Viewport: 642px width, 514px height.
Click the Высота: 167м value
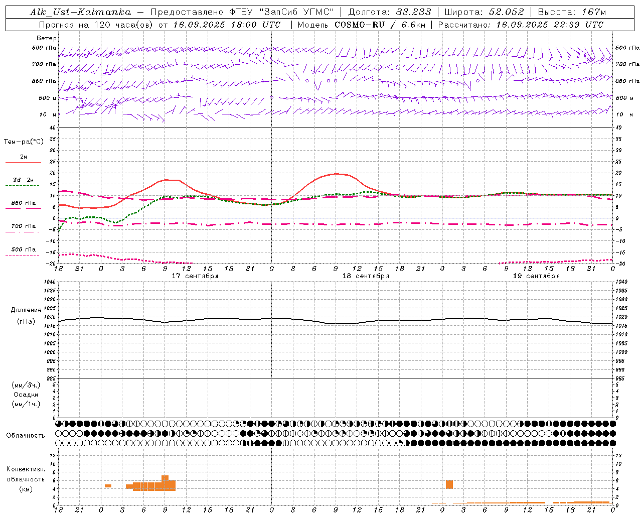[572, 12]
